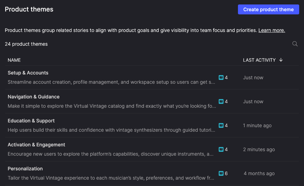The width and height of the screenshot is (304, 186).
Task: Click story count icon for Setup & Accounts
Action: 221,77
